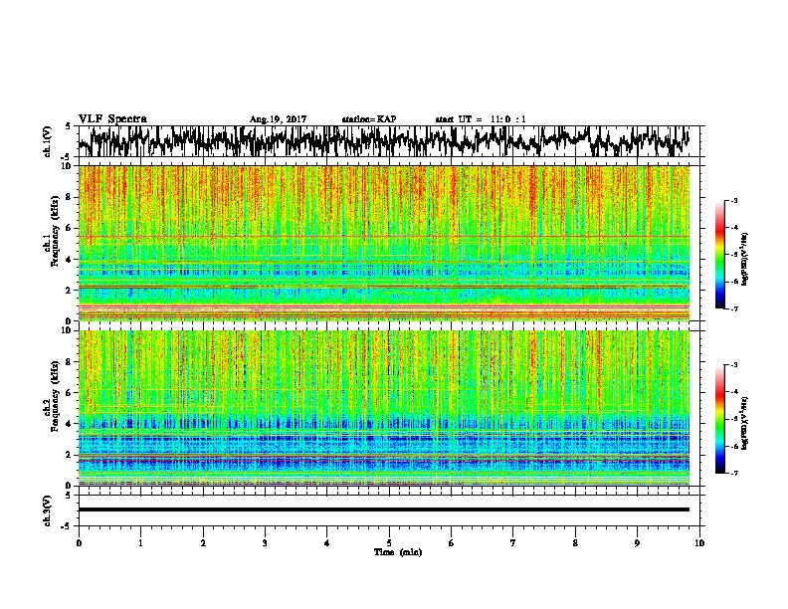
Task: Click the "ch.1(V)" waveform axis label
Action: tap(48, 141)
